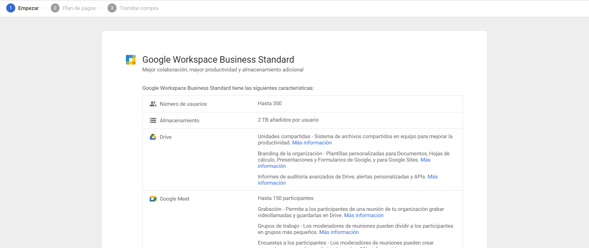Click the Google Workspace Business Standard heading
The width and height of the screenshot is (589, 248).
click(218, 60)
